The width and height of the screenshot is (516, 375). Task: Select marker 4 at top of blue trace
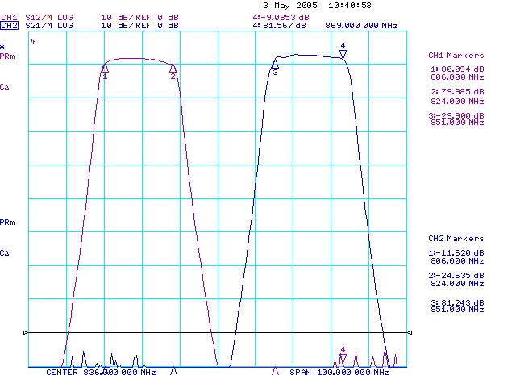343,53
